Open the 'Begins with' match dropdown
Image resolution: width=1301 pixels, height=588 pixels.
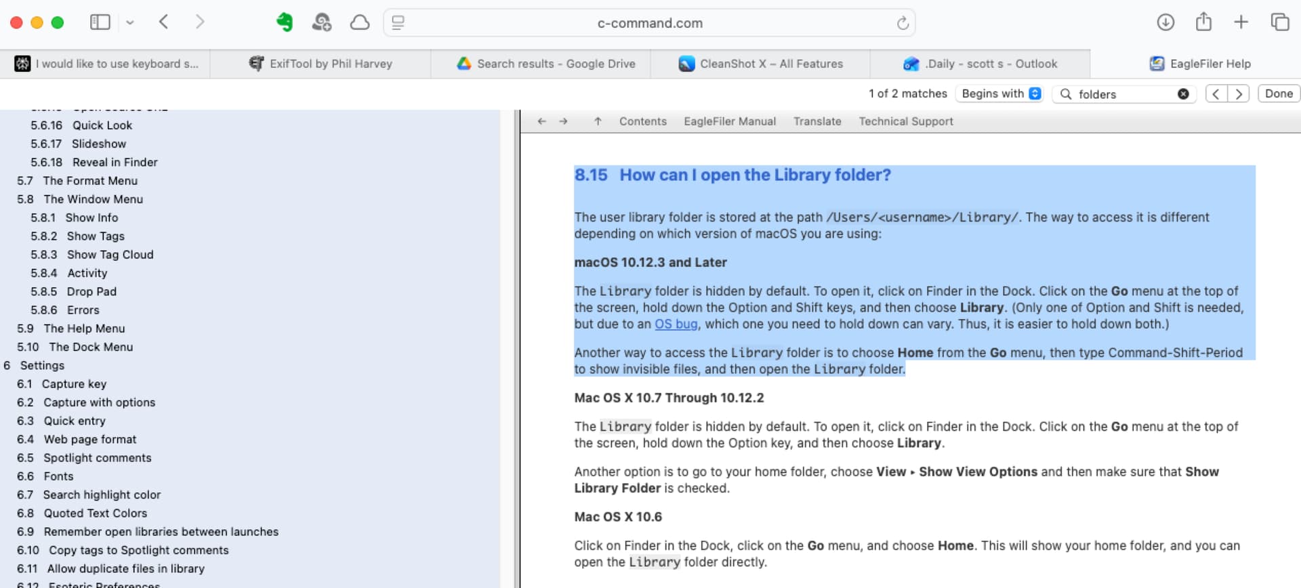click(x=1000, y=93)
